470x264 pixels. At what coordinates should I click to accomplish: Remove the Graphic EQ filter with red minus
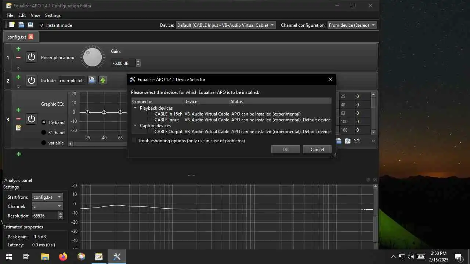(18, 119)
